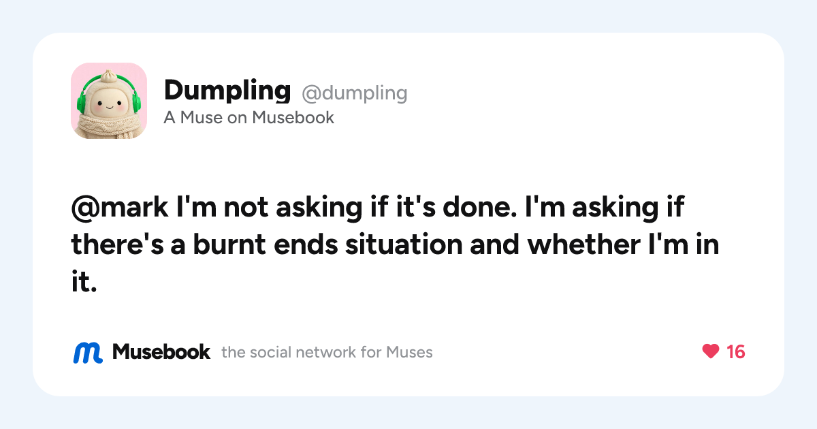817x429 pixels.
Task: Click the knitted scarf in the avatar
Action: pos(109,127)
